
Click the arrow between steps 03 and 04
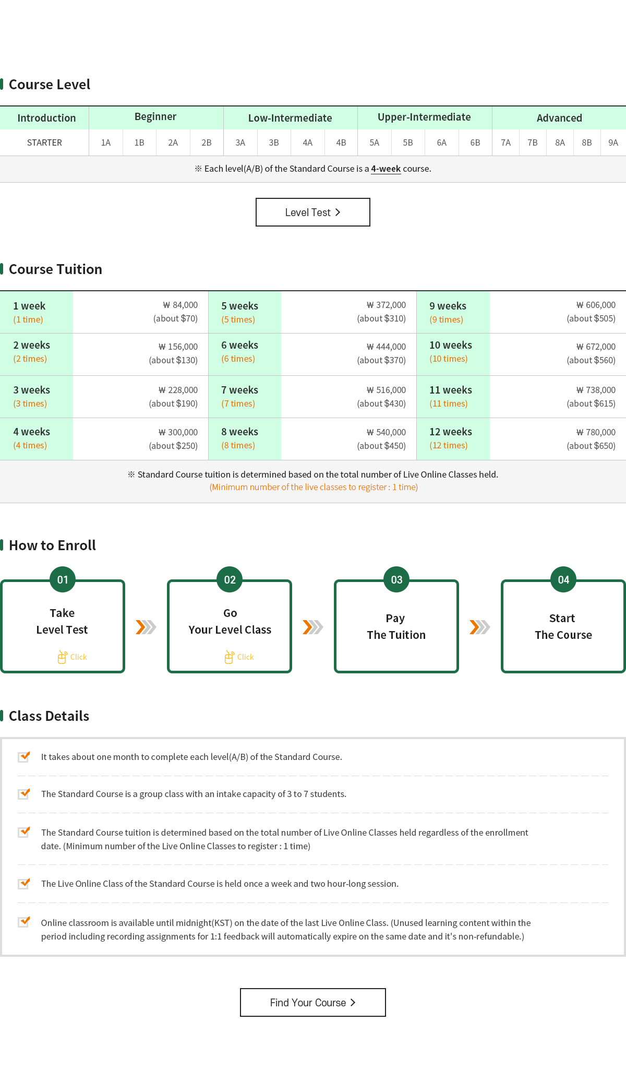480,627
